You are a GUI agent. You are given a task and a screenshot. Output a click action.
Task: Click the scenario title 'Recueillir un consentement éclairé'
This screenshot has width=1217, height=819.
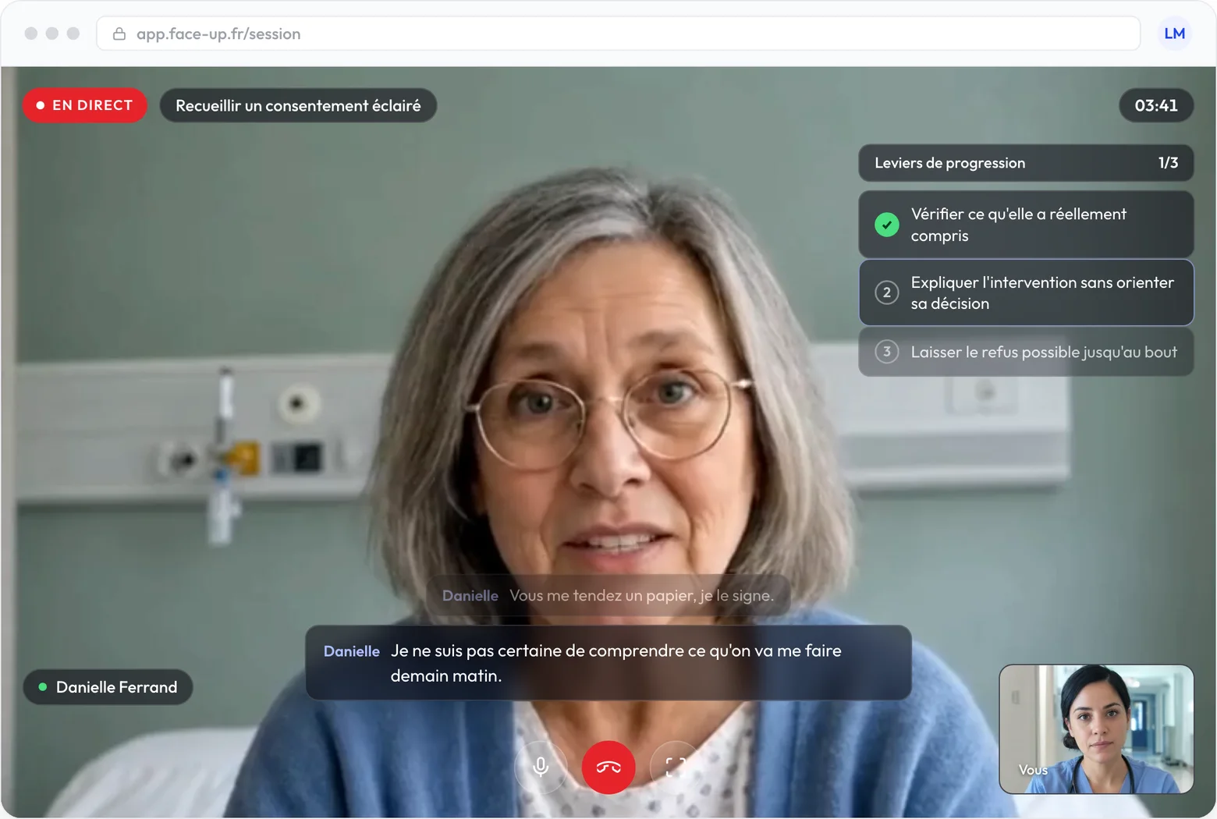(x=298, y=105)
